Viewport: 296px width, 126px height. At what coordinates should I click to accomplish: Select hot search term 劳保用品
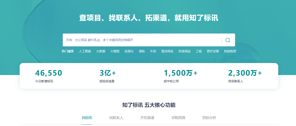tap(184, 51)
